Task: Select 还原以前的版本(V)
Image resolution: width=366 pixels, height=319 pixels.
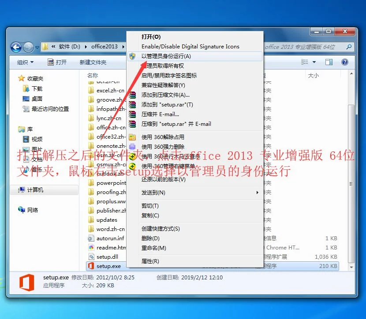Action: (x=195, y=179)
